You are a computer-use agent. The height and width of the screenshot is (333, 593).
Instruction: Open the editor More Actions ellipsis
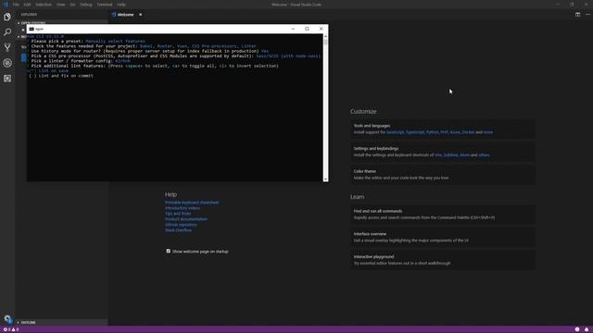[587, 15]
